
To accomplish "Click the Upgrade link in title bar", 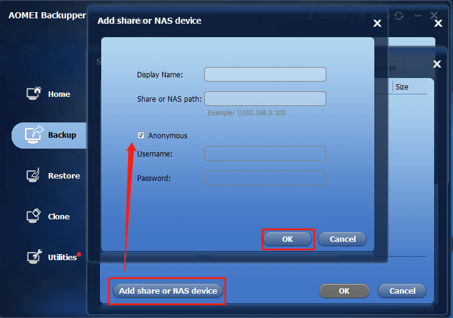I will 332,16.
